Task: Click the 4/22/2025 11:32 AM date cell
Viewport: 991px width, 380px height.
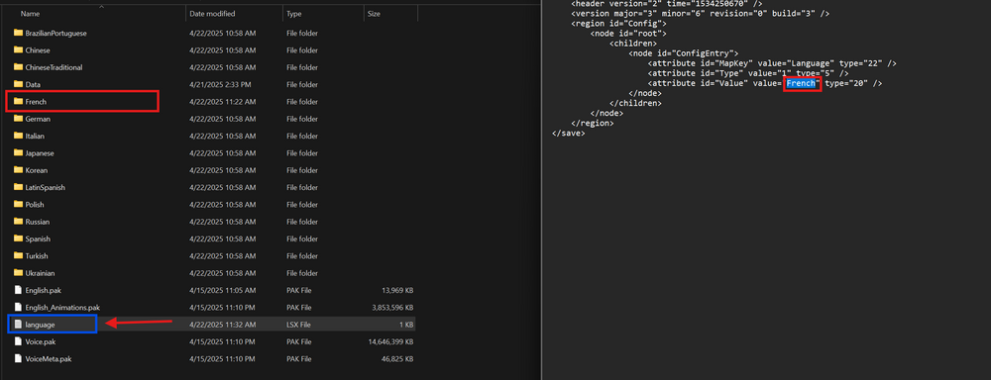Action: coord(222,325)
